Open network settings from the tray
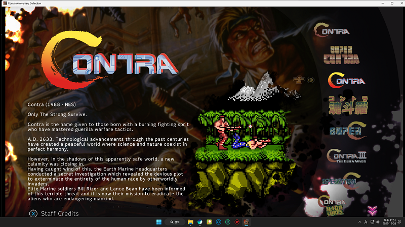Viewport: 405px width, 227px height. coord(372,222)
